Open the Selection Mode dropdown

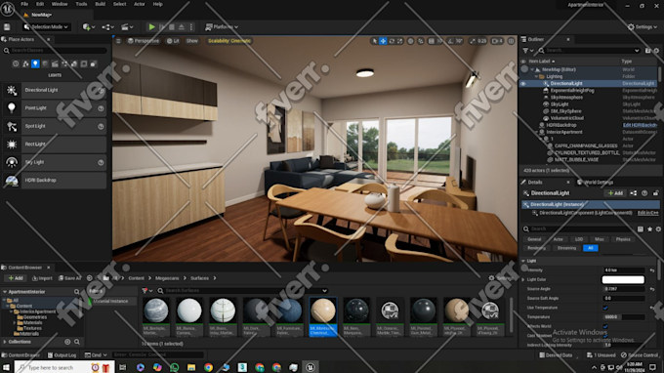pos(46,27)
